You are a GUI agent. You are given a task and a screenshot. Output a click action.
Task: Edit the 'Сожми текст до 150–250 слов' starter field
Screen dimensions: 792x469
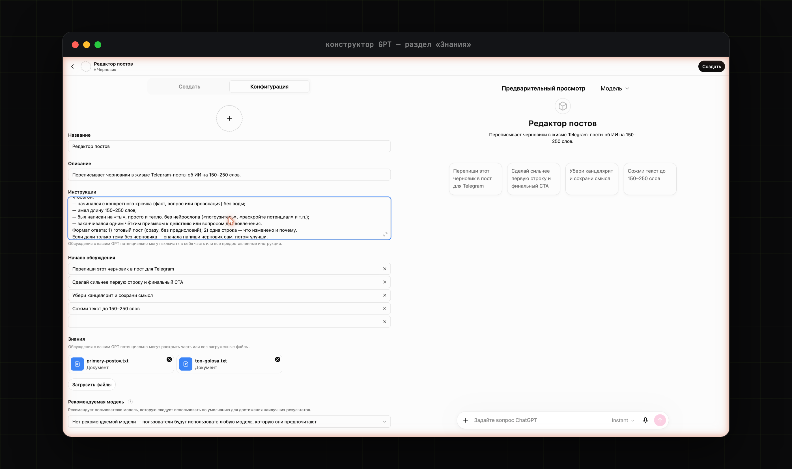pos(224,309)
